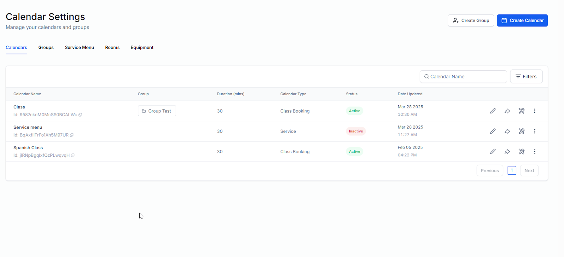Go to the Equipment tab

point(142,47)
